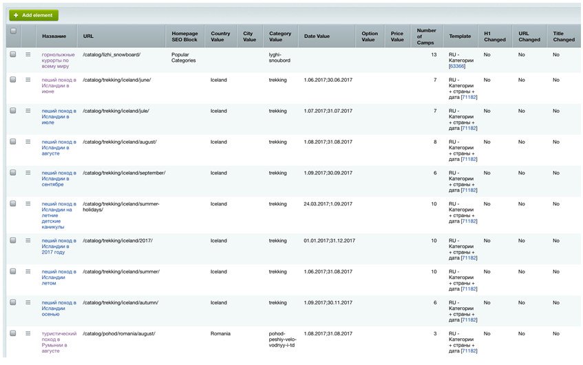Check the box for the iceland/summer/ row
This screenshot has height=365, width=583.
13,272
